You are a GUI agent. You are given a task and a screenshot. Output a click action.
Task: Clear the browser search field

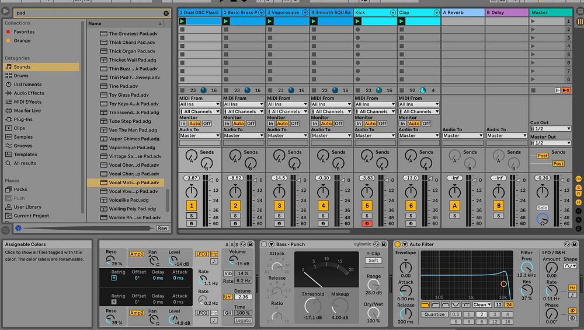point(166,13)
